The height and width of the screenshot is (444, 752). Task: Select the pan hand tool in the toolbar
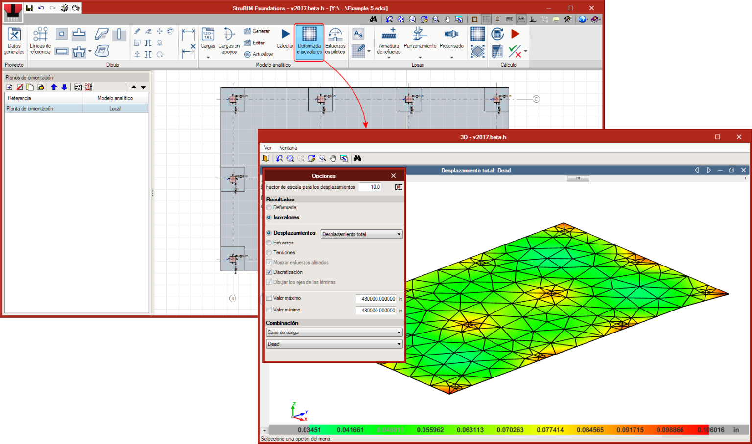[447, 19]
